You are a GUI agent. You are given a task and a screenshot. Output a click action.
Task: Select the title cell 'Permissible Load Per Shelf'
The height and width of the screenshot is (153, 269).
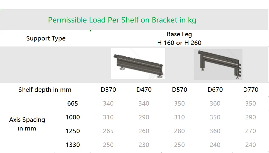click(122, 20)
